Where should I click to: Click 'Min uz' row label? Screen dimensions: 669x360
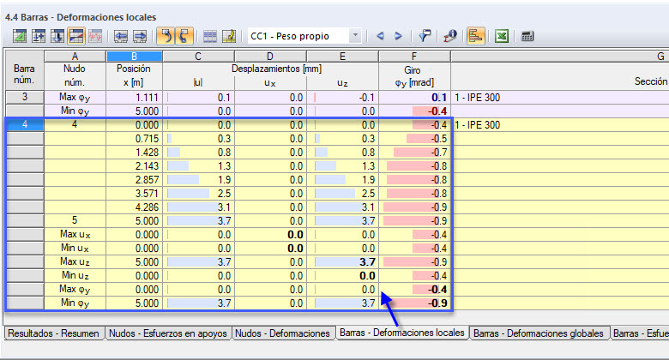tap(75, 275)
